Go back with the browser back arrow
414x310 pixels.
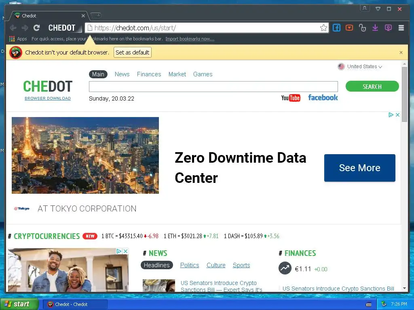tap(13, 28)
